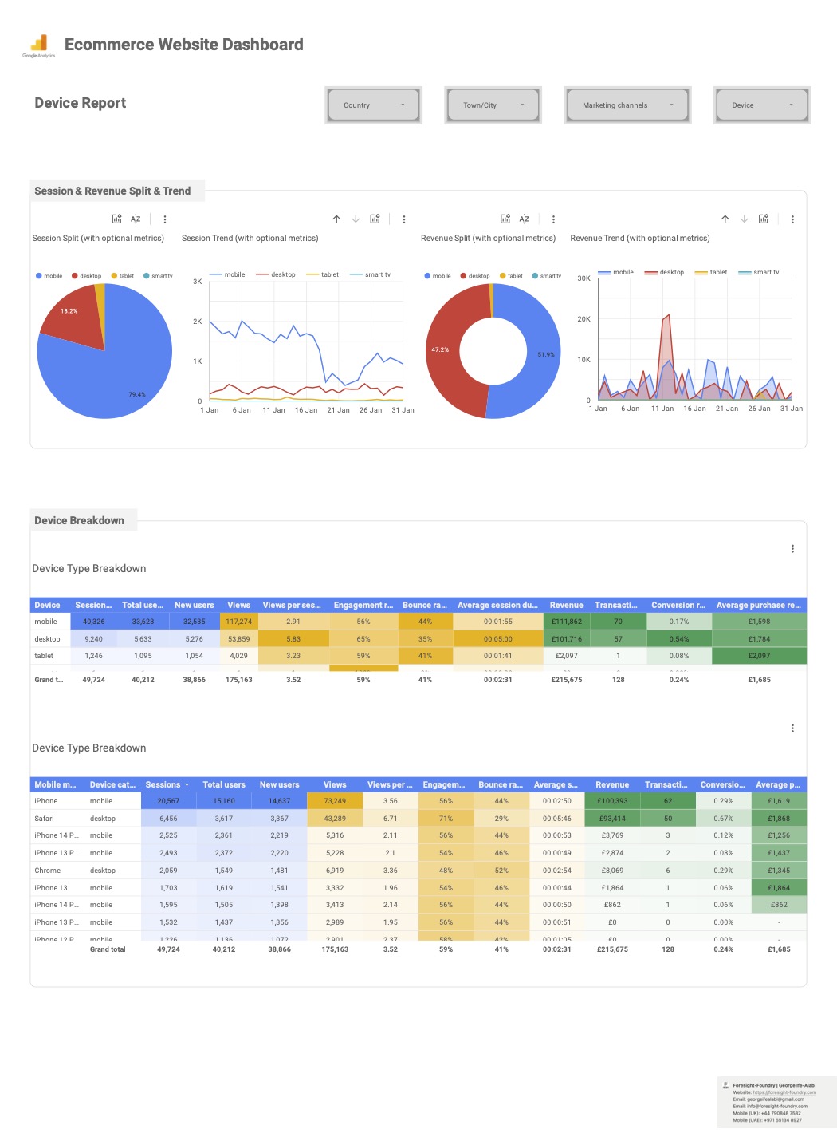Click the Foresight-Foundry website link in footer
Screen dimensions: 837x1137
pyautogui.click(x=785, y=1092)
